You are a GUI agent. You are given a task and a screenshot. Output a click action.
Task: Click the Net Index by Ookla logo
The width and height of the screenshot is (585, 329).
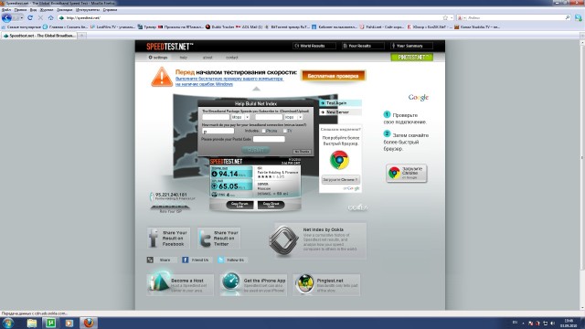[x=283, y=241]
